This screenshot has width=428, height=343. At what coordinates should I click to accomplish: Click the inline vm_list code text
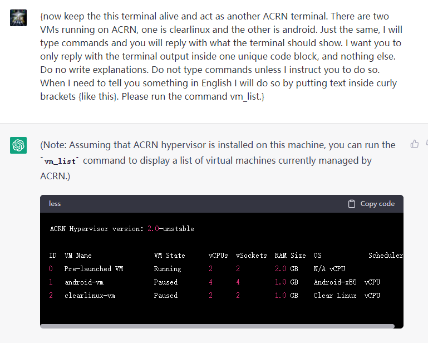[x=60, y=161]
